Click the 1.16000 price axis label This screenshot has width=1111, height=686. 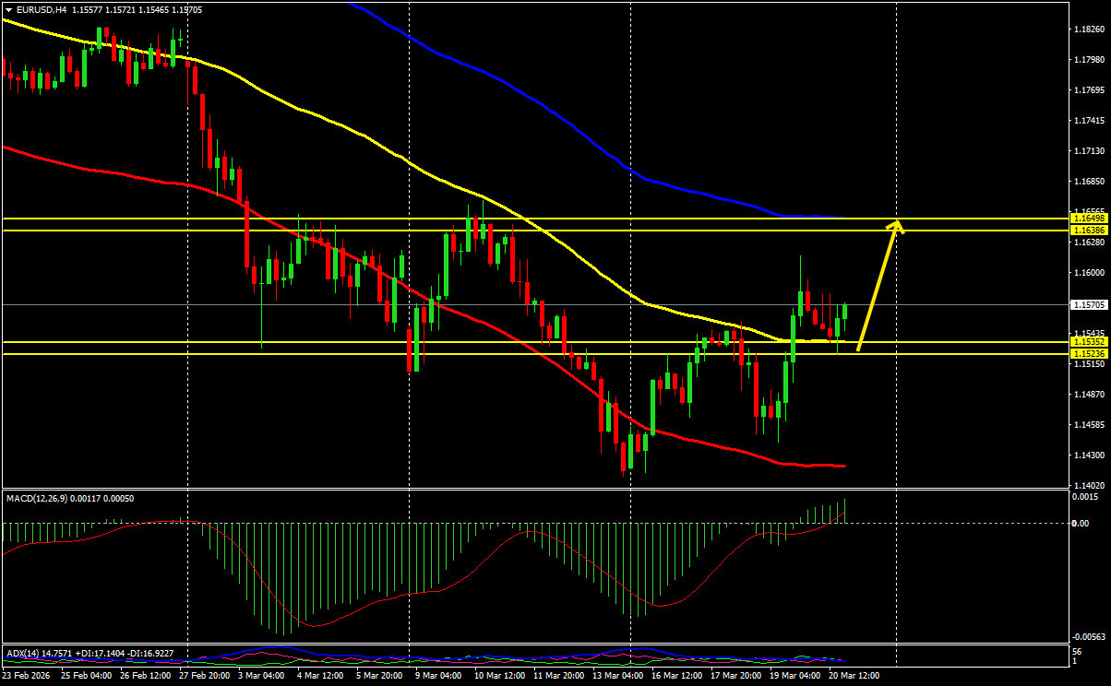click(x=1090, y=273)
